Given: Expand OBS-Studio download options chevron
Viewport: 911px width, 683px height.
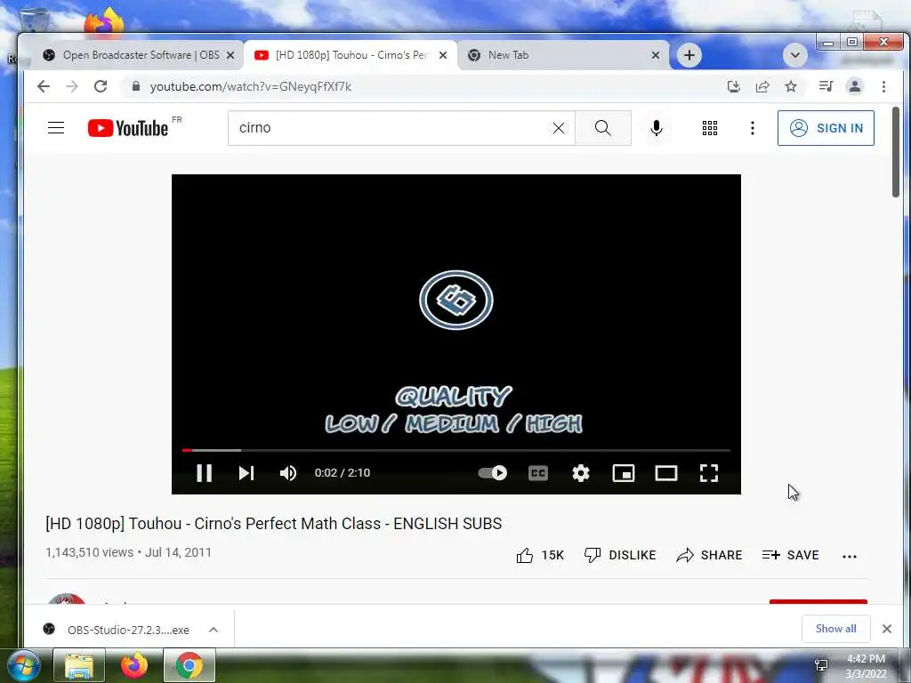Looking at the screenshot, I should point(214,630).
